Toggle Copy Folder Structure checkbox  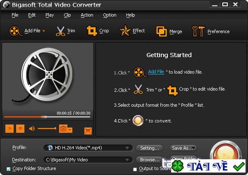pos(9,169)
